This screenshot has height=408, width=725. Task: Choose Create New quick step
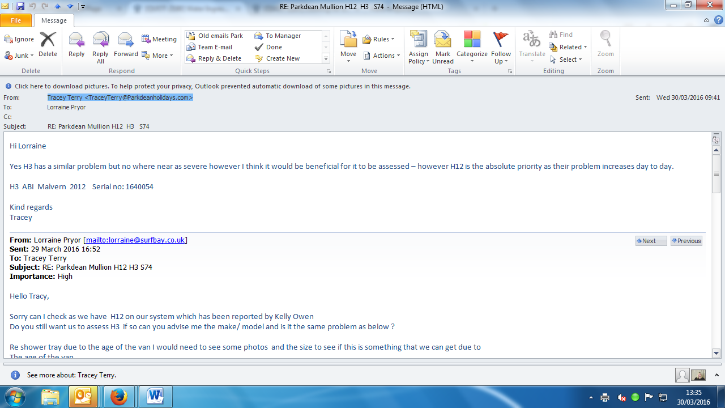pos(278,58)
